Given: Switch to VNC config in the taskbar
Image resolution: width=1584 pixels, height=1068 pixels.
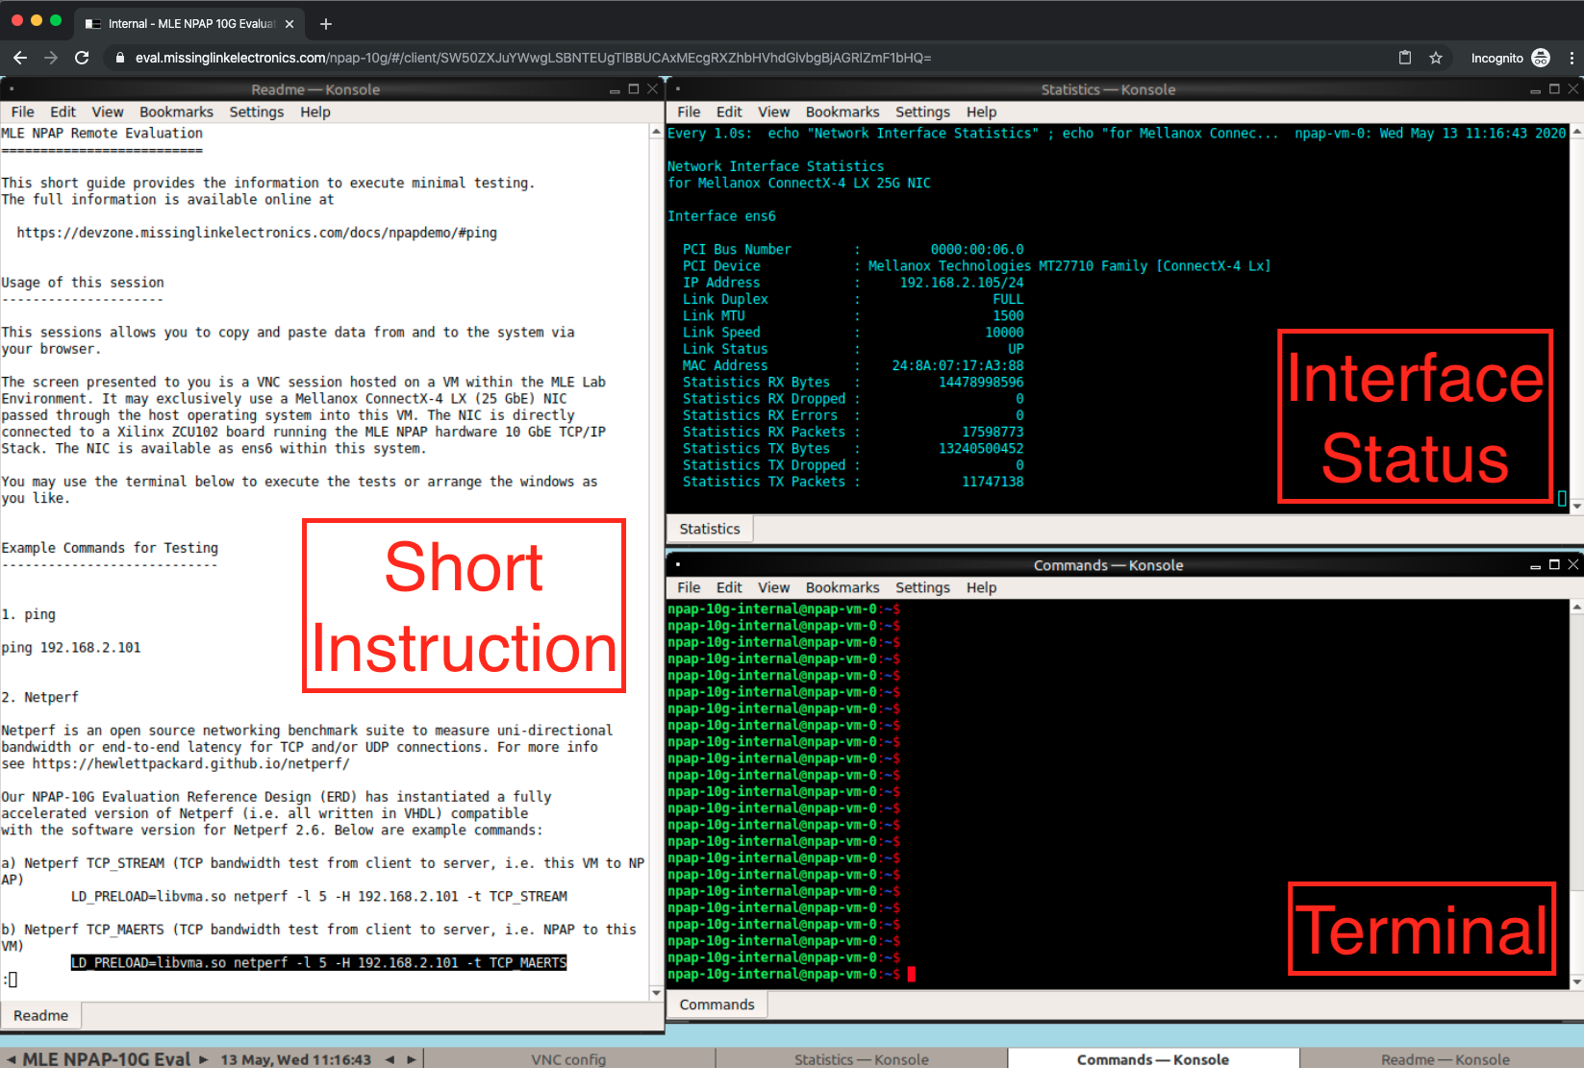Looking at the screenshot, I should coord(568,1059).
